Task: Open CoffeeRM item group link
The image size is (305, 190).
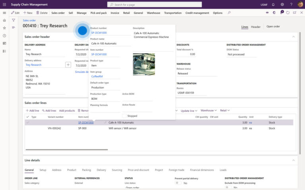Action: click(x=97, y=76)
